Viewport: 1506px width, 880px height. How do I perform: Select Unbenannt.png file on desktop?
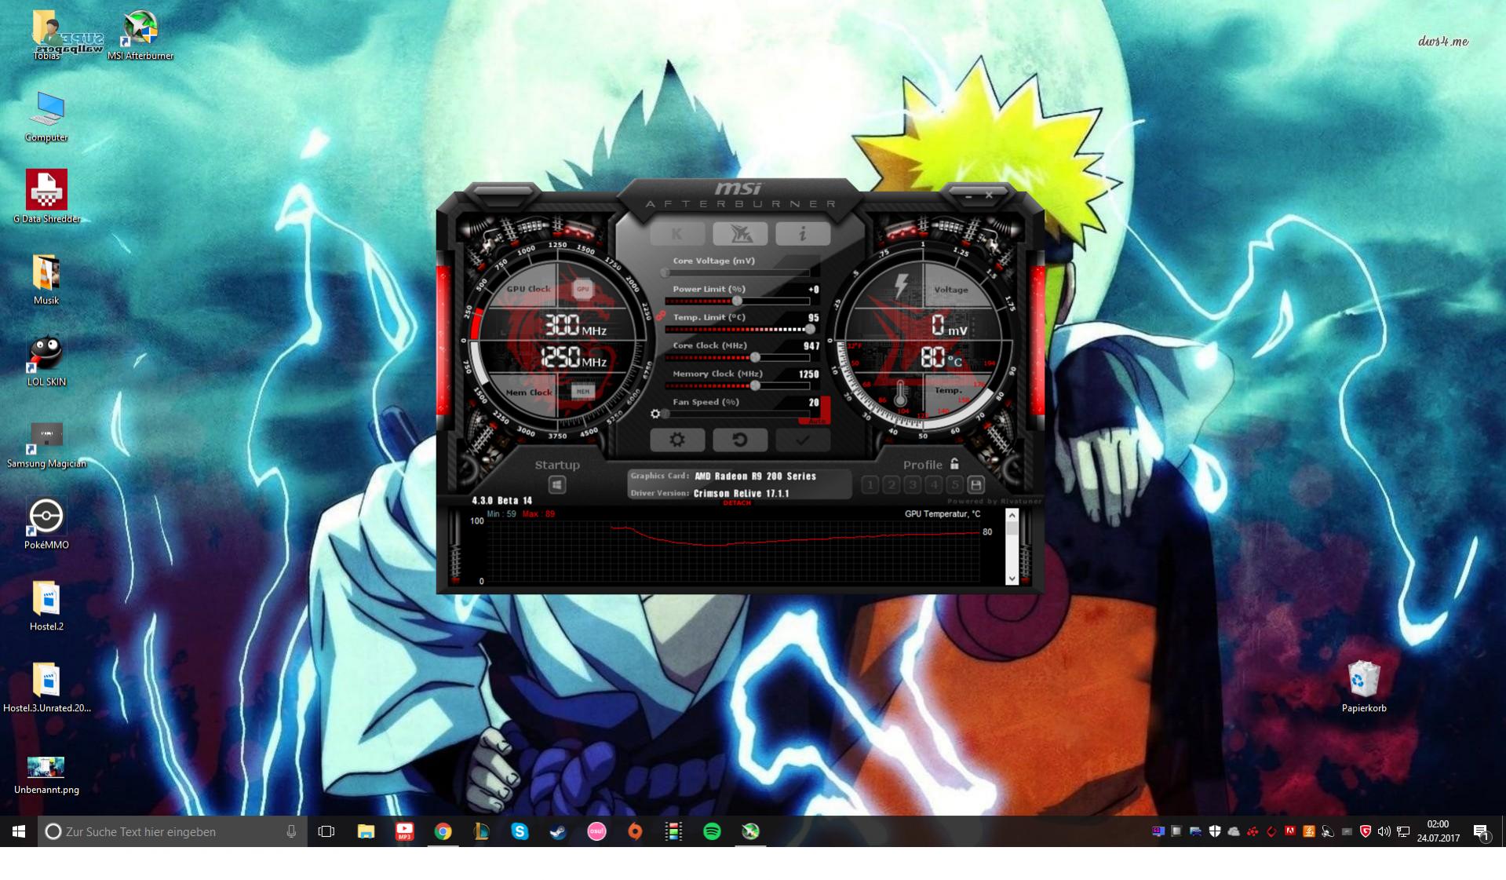(46, 776)
